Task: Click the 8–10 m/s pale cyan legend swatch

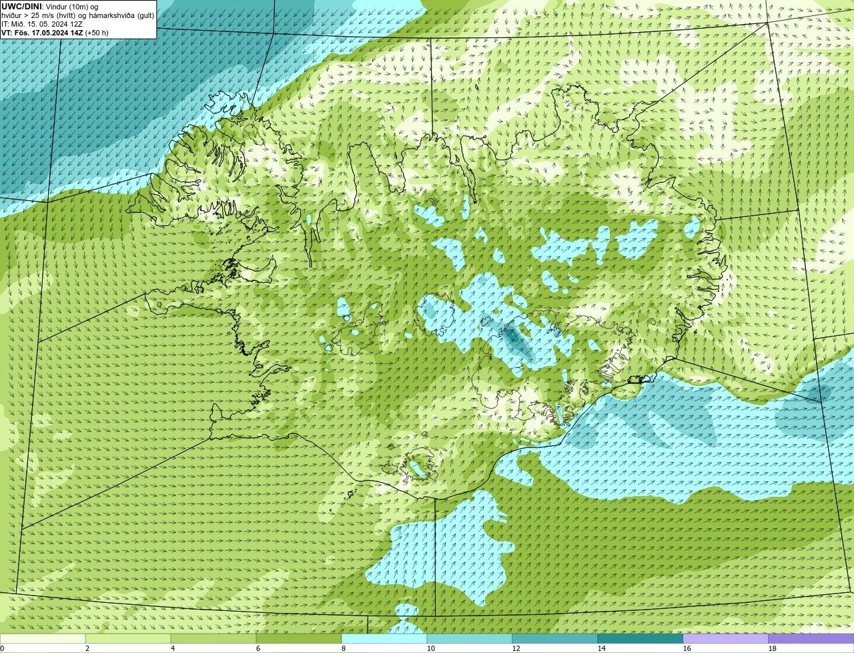Action: tap(384, 639)
